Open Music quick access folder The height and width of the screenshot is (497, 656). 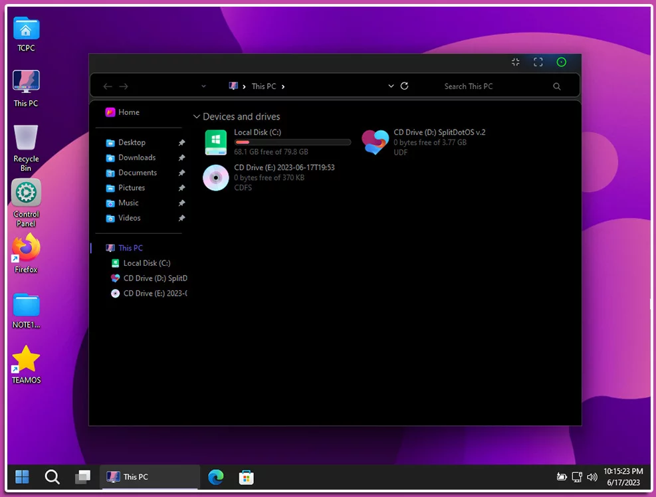[x=122, y=203]
